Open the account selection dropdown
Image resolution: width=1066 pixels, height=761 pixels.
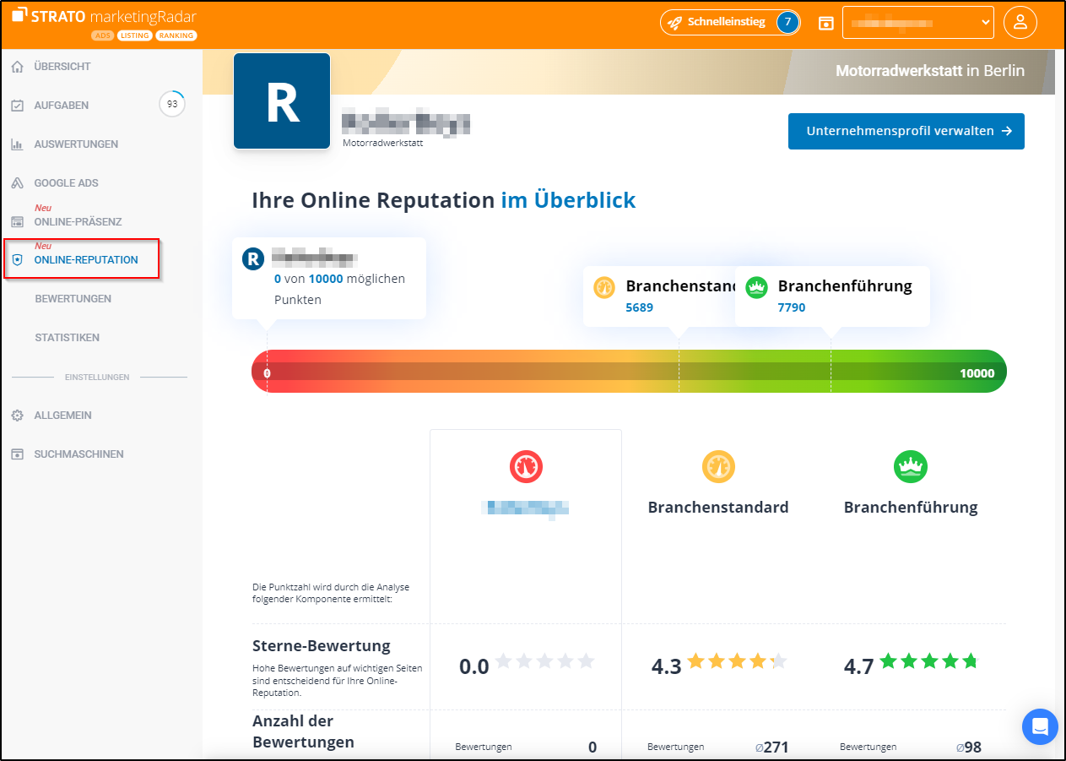(917, 22)
